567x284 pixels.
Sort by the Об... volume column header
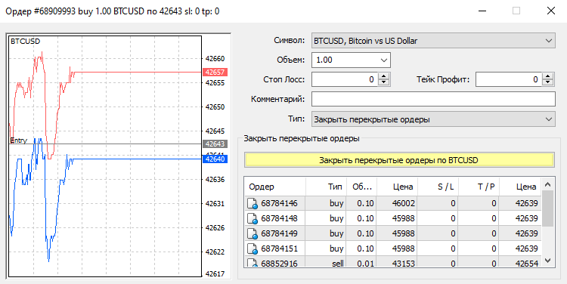pos(361,187)
